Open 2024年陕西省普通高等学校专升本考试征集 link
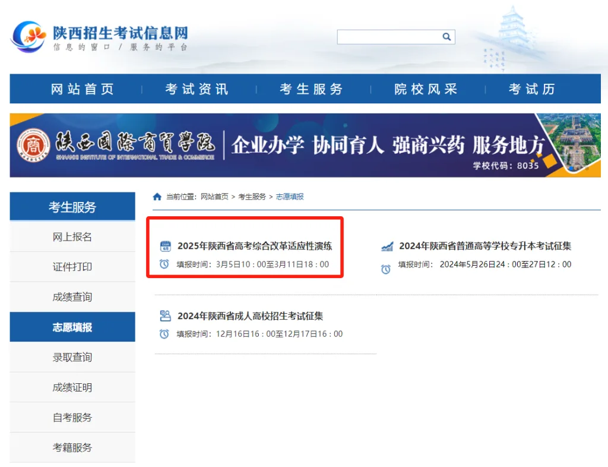The height and width of the screenshot is (467, 608). [485, 246]
